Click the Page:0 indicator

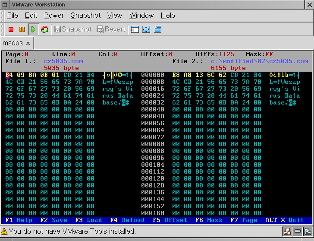click(17, 54)
